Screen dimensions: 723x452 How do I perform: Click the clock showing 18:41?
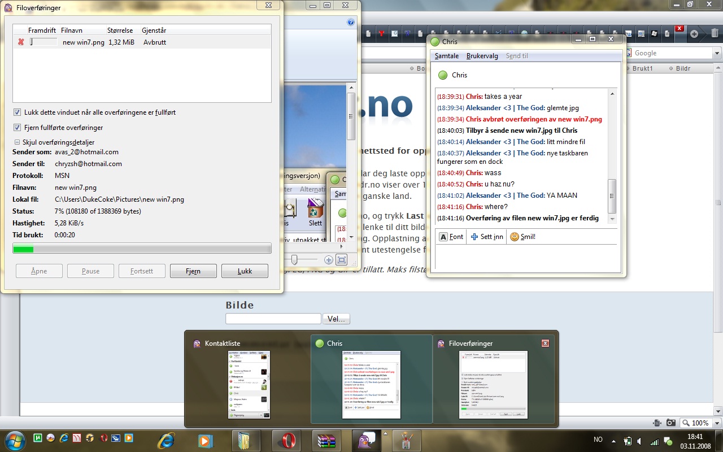[x=696, y=436]
